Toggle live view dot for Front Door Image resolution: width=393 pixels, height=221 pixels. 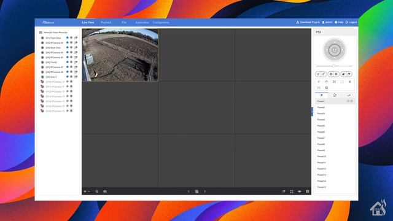(68, 38)
